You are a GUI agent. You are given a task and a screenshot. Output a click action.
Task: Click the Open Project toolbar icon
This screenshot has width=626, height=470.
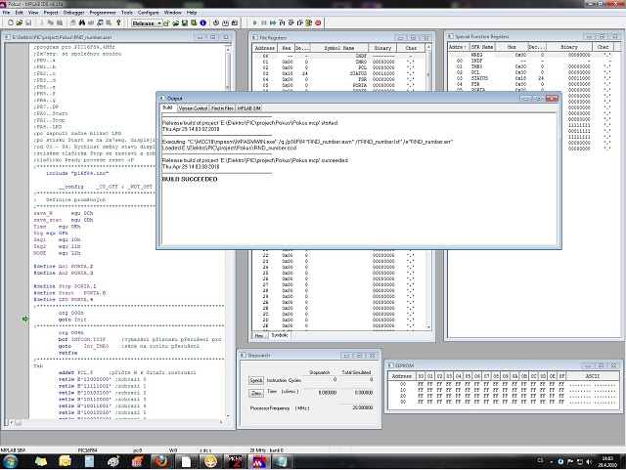(x=176, y=23)
